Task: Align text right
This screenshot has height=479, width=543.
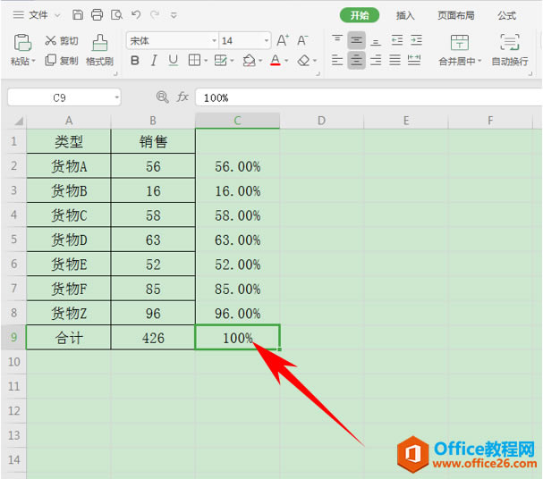Action: [x=376, y=60]
